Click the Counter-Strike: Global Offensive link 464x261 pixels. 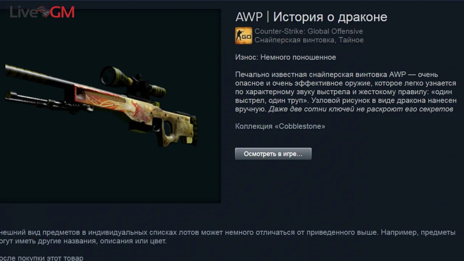click(308, 31)
